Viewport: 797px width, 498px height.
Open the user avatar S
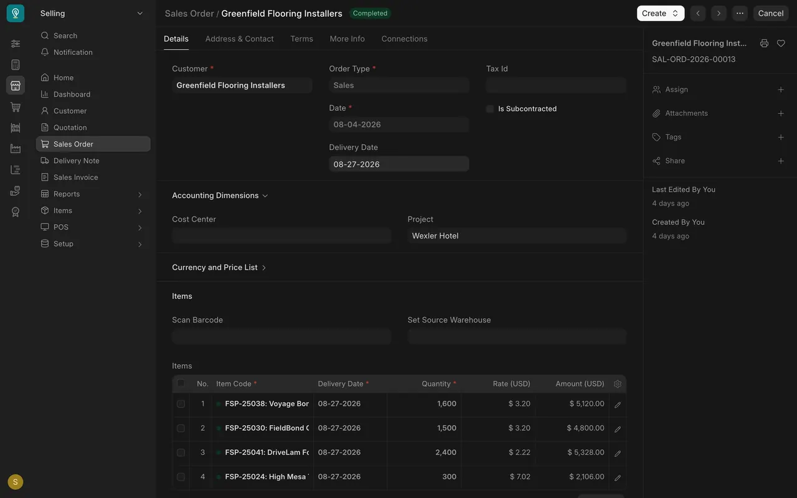pos(16,482)
